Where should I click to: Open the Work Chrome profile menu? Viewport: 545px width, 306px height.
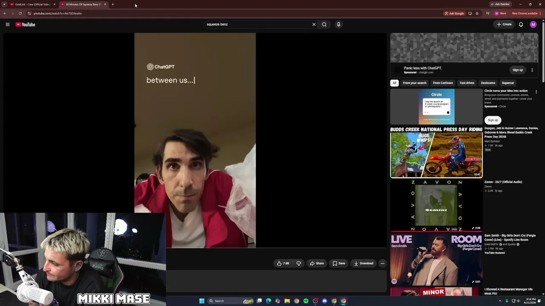500,13
